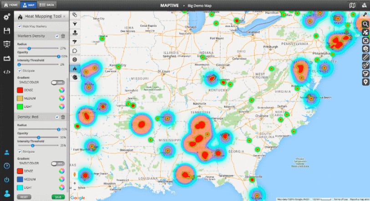Open color picker wheel for the red Dense swatch
The image size is (370, 201).
(61, 89)
